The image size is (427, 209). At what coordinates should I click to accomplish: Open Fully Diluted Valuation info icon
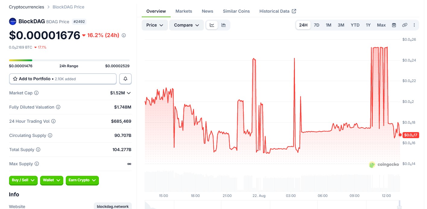point(59,107)
